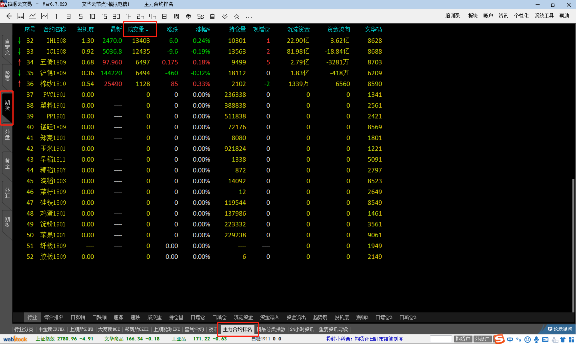Screen dimensions: 576x344
Task: Open the three-dots more options icon
Action: point(249,17)
